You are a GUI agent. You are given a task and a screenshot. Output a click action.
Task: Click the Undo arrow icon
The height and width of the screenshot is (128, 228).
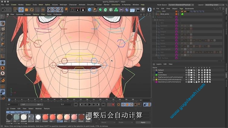pyautogui.click(x=4, y=10)
